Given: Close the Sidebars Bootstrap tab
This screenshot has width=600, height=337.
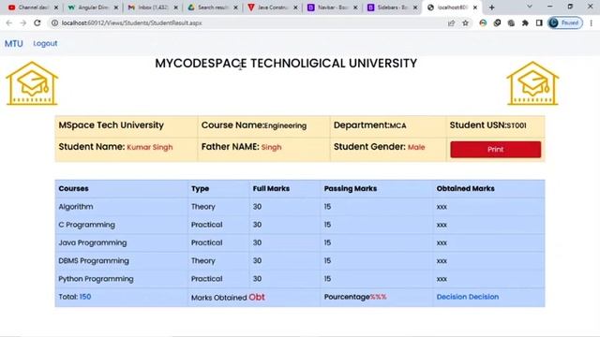Looking at the screenshot, I should tap(415, 7).
